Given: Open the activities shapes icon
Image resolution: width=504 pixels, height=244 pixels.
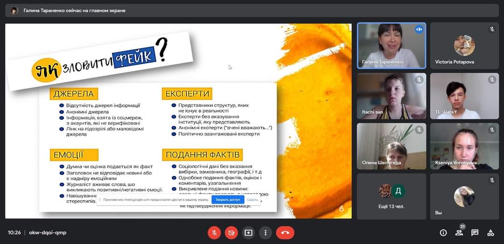Looking at the screenshot, I should click(x=490, y=233).
